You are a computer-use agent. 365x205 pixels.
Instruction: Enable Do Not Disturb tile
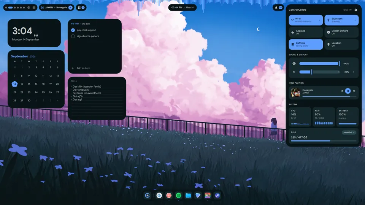tap(341, 32)
